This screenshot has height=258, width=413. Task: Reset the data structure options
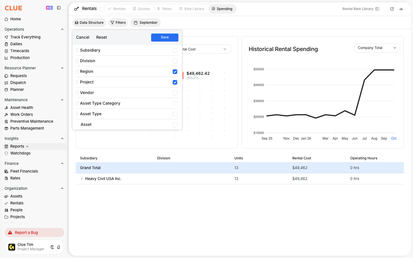coord(102,38)
